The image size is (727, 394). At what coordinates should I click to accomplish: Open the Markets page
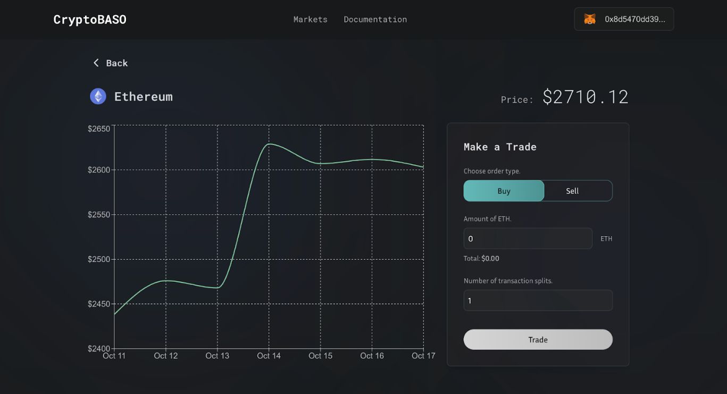(311, 19)
